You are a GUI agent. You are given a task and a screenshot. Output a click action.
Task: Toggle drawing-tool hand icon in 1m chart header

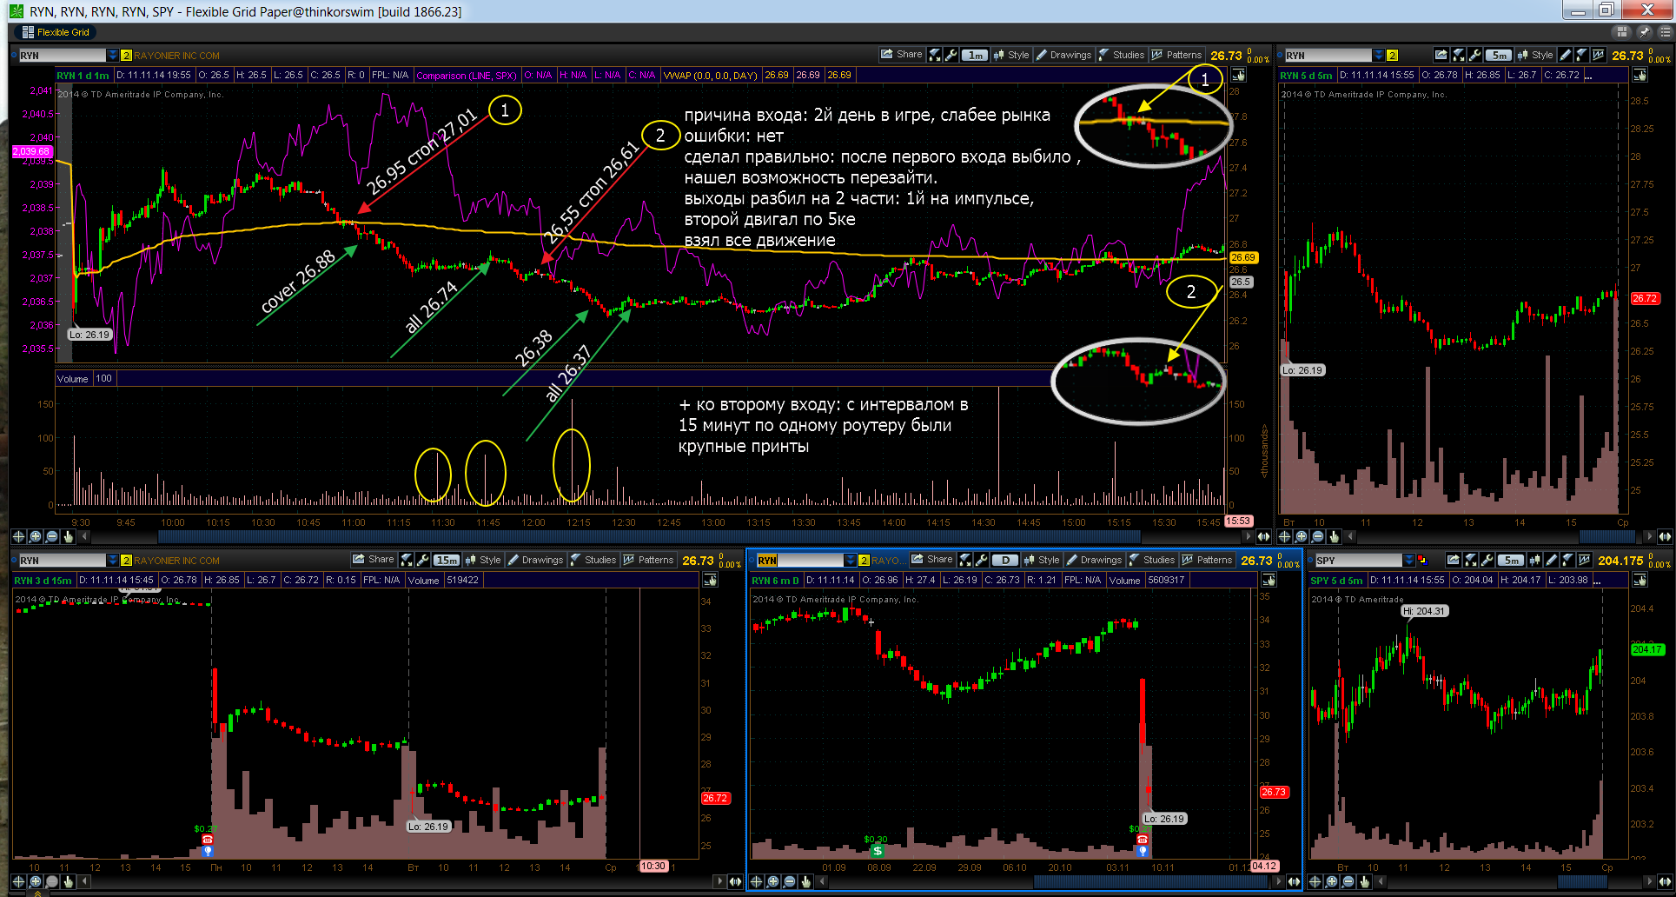point(1238,75)
